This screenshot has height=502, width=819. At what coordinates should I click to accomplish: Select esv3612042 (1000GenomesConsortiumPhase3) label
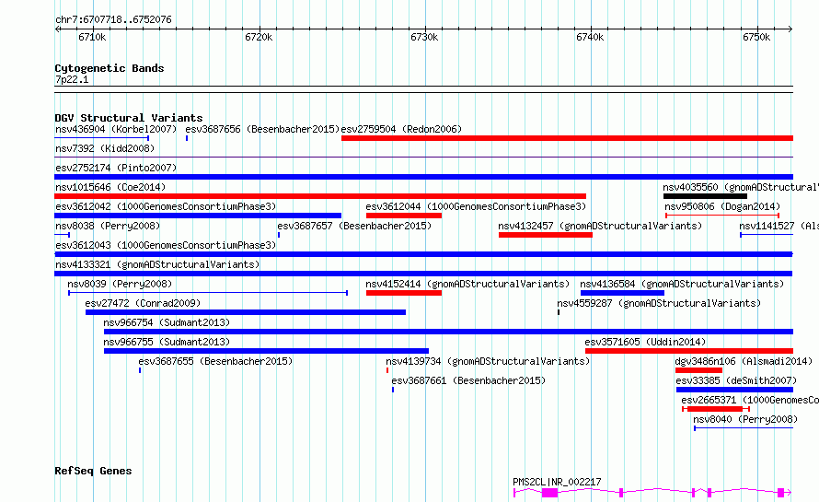pyautogui.click(x=166, y=206)
